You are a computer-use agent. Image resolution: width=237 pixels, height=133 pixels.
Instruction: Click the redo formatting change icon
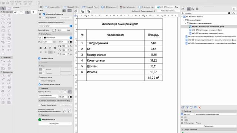(70, 111)
